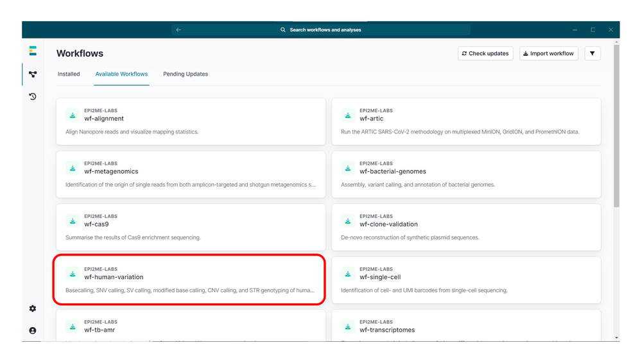Open the wf-cas9 workflow title
642x363 pixels.
(97, 224)
